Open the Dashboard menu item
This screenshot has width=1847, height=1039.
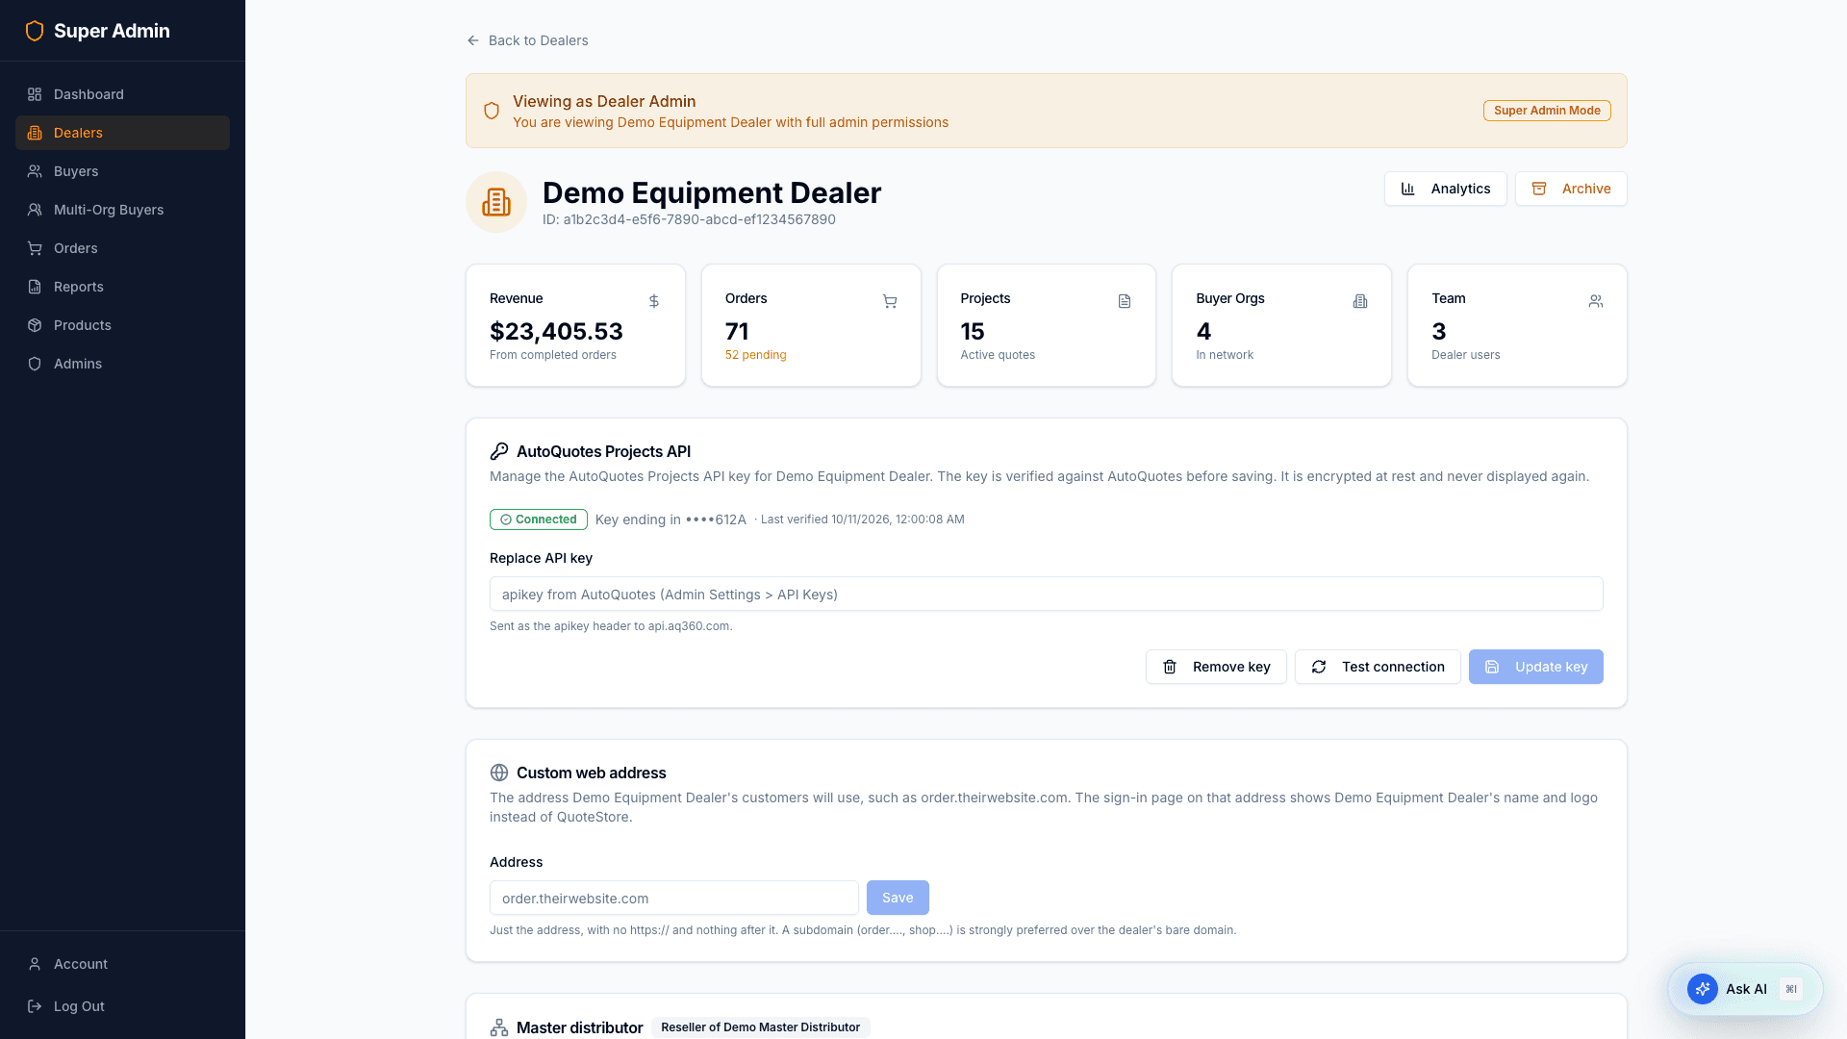click(x=122, y=94)
